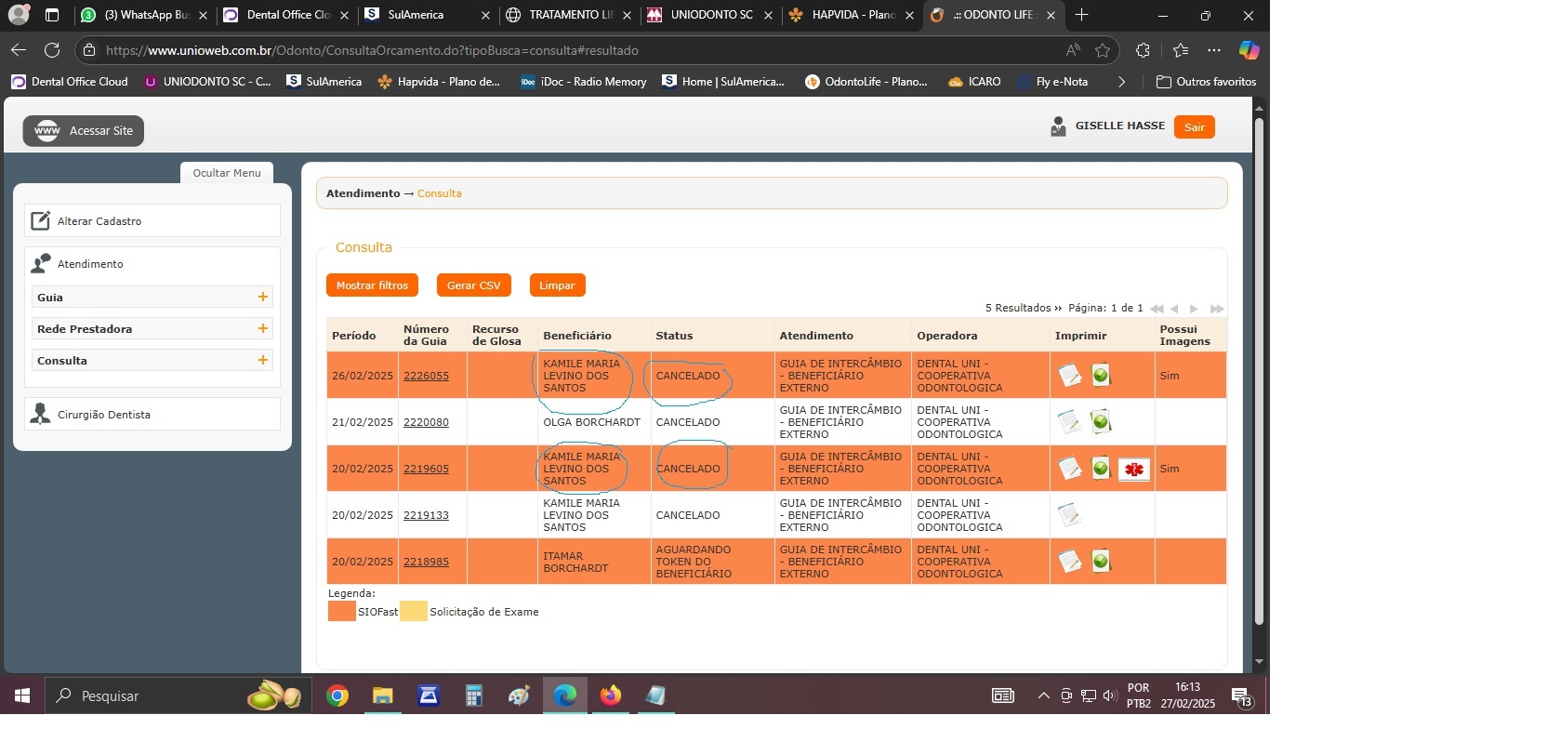The width and height of the screenshot is (1560, 742).
Task: Click the red medical icon on guia 2219605
Action: [x=1133, y=470]
